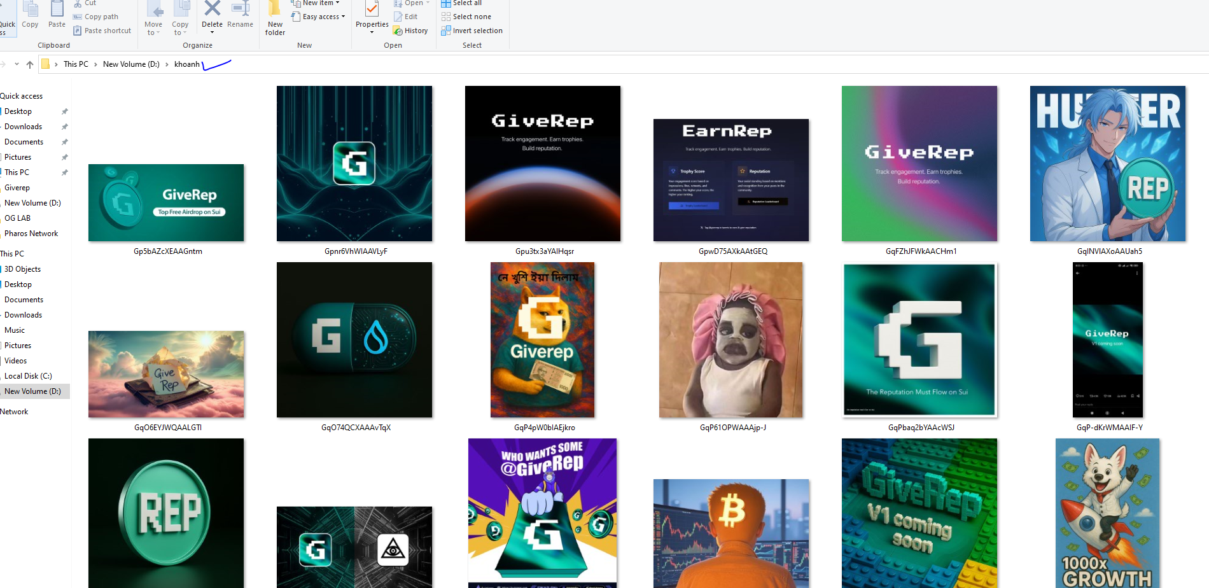
Task: Select GqFZhJFWkAACHm1 gradient thumbnail
Action: tap(919, 164)
